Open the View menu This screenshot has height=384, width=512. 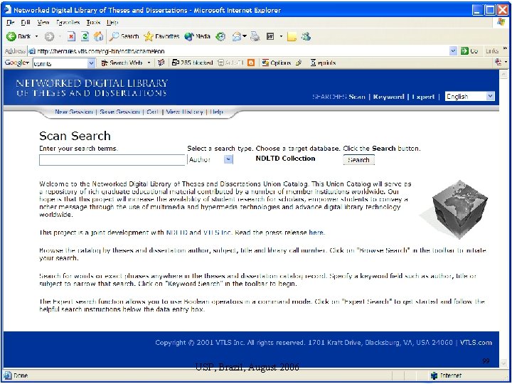[43, 23]
